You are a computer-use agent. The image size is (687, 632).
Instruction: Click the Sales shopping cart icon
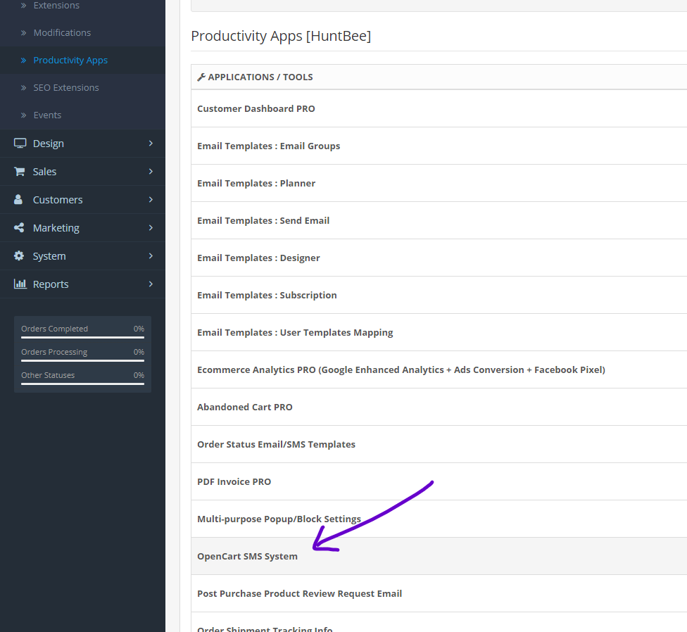coord(19,171)
